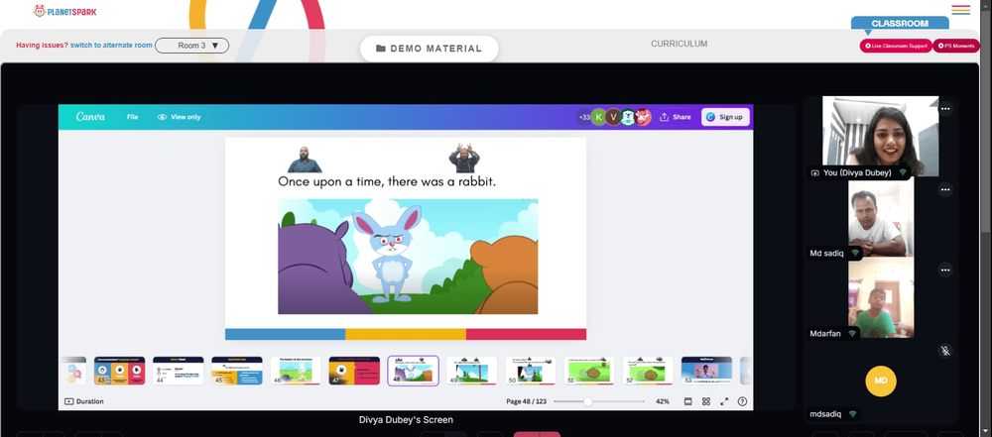Screen dimensions: 992x437
Task: Select slide thumbnail 43
Action: 120,371
